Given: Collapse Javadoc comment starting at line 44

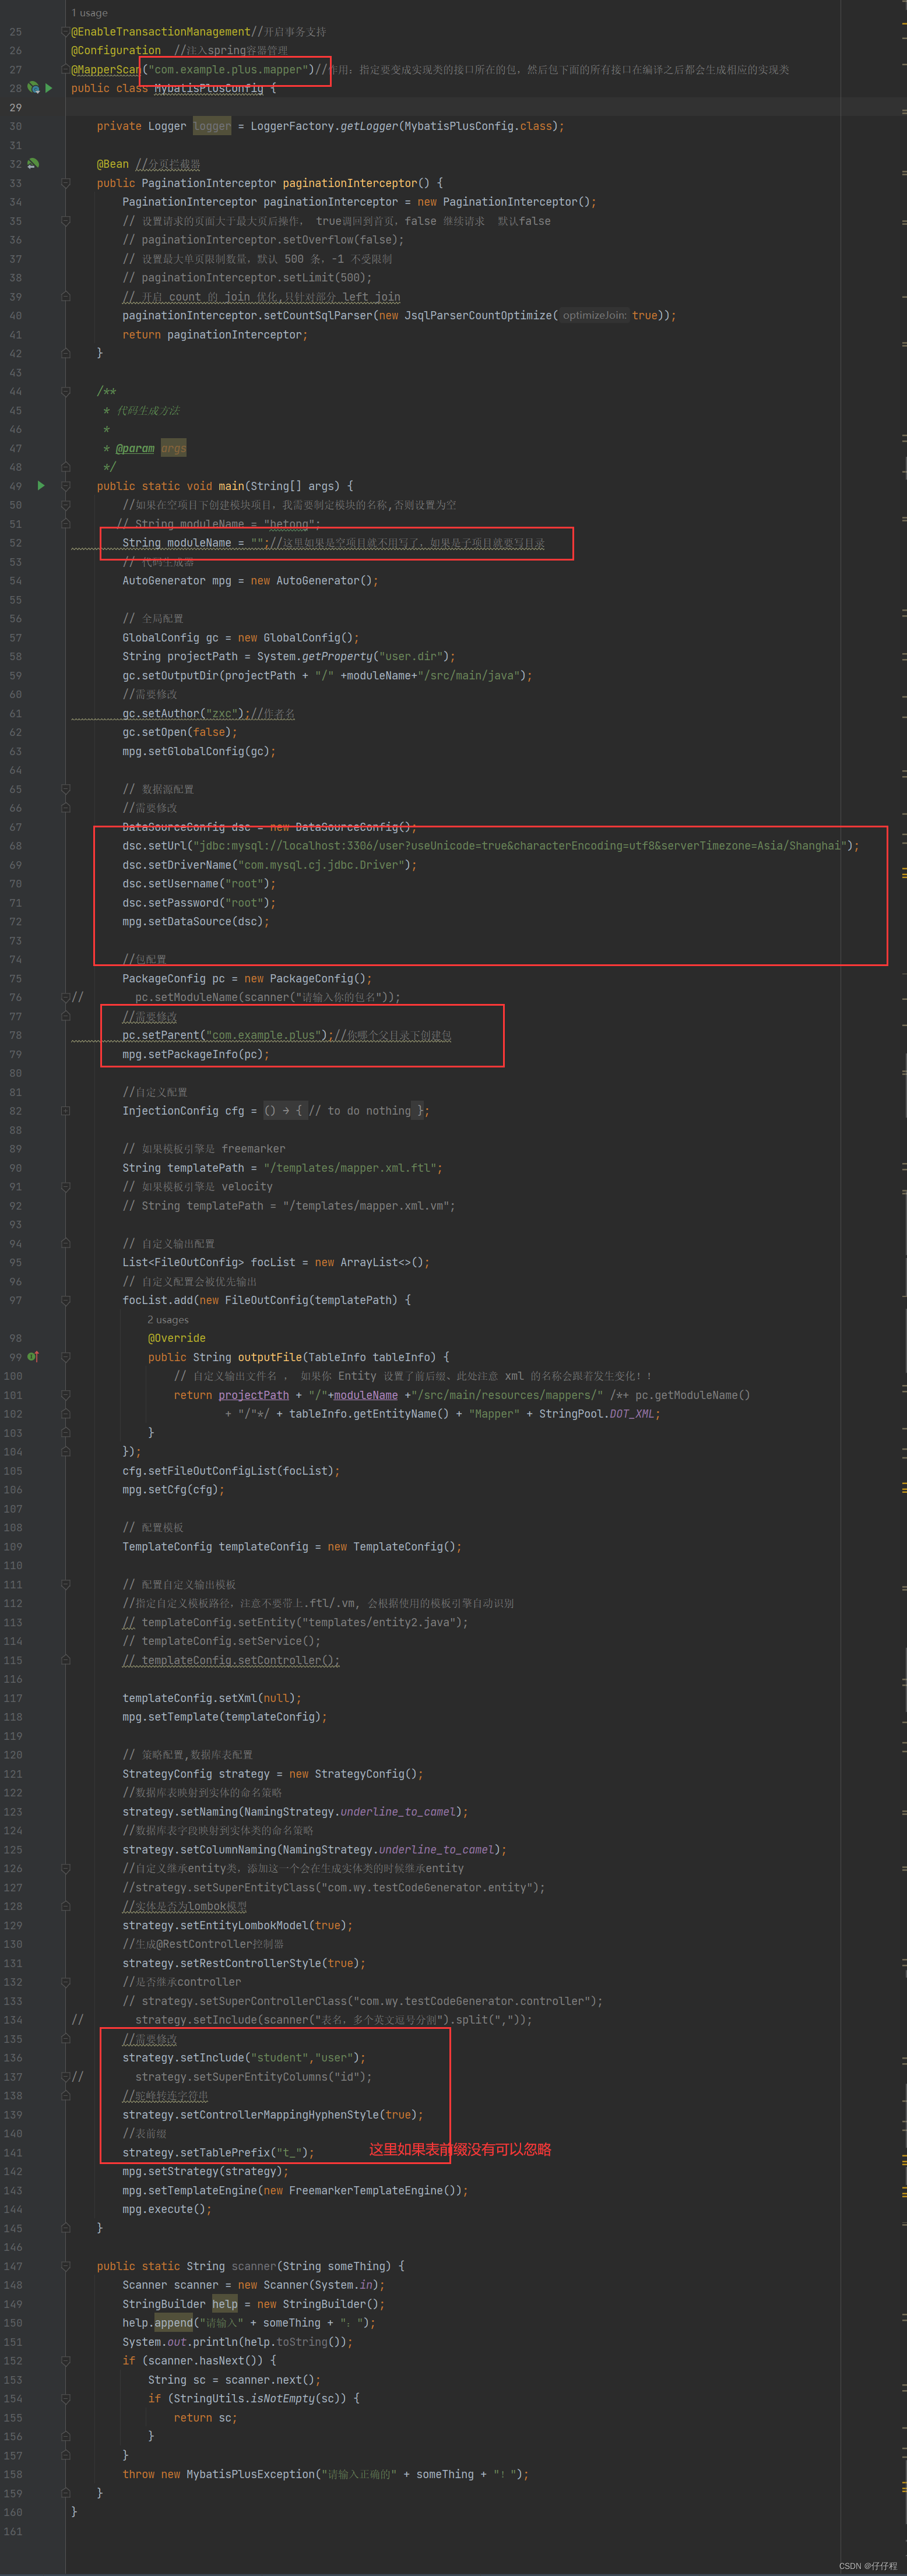Looking at the screenshot, I should pos(65,391).
